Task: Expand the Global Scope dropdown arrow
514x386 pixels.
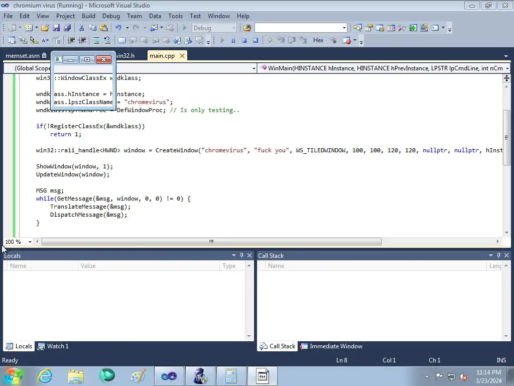Action: [x=253, y=68]
